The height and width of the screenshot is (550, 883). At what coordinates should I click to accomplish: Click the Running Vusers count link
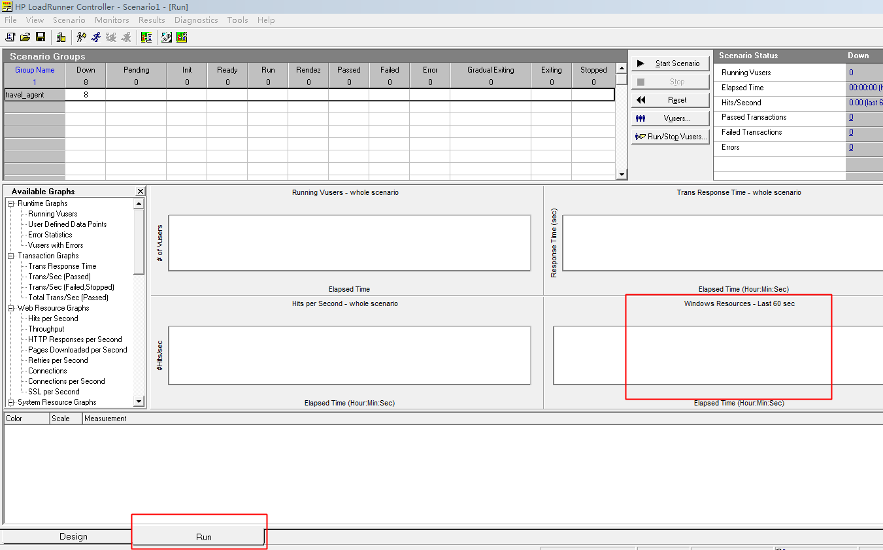click(851, 73)
